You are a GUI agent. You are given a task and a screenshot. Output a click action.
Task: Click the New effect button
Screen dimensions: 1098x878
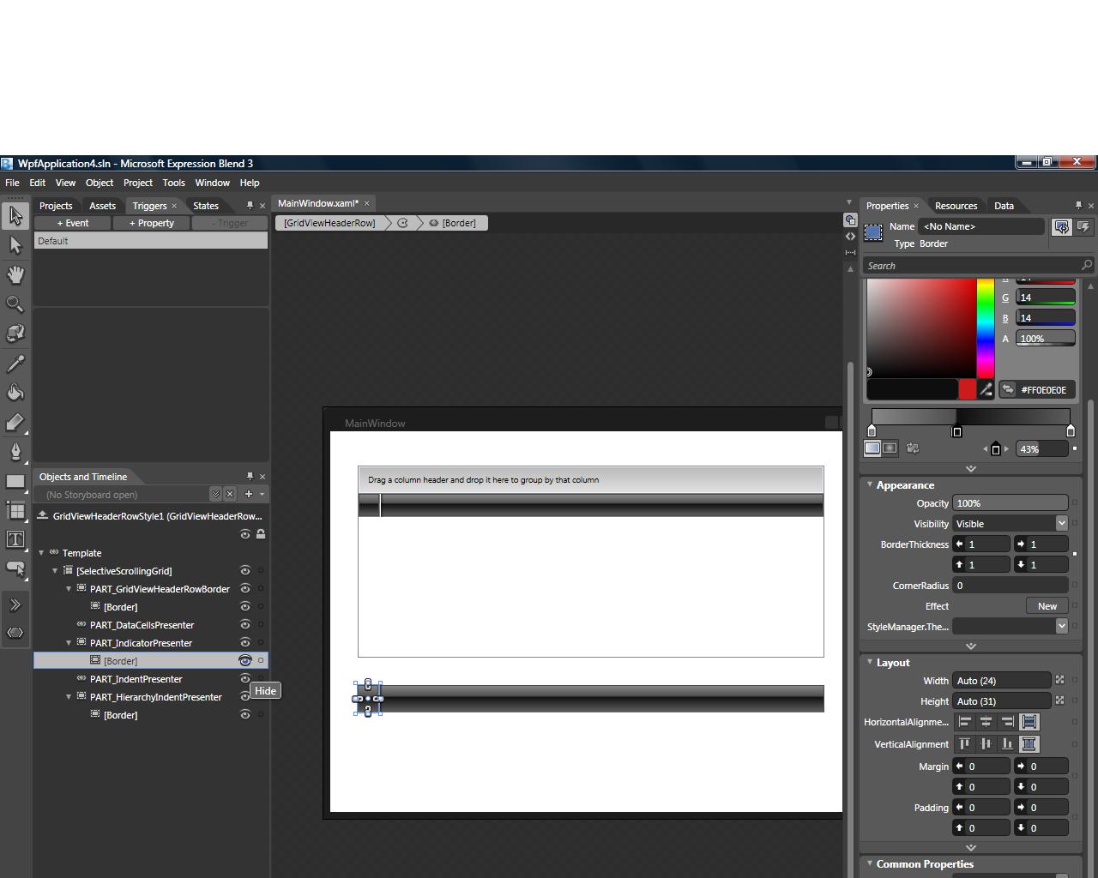tap(1047, 606)
